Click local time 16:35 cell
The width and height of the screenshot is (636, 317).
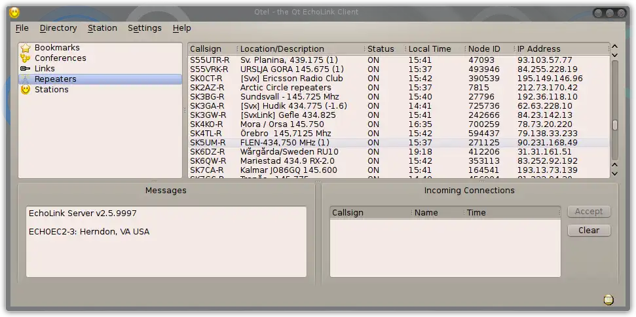[x=421, y=124]
